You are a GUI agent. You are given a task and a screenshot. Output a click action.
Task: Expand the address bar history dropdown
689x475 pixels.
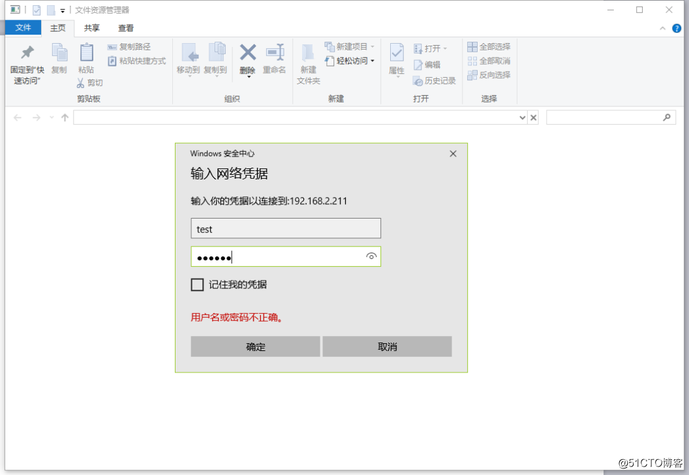pos(522,117)
